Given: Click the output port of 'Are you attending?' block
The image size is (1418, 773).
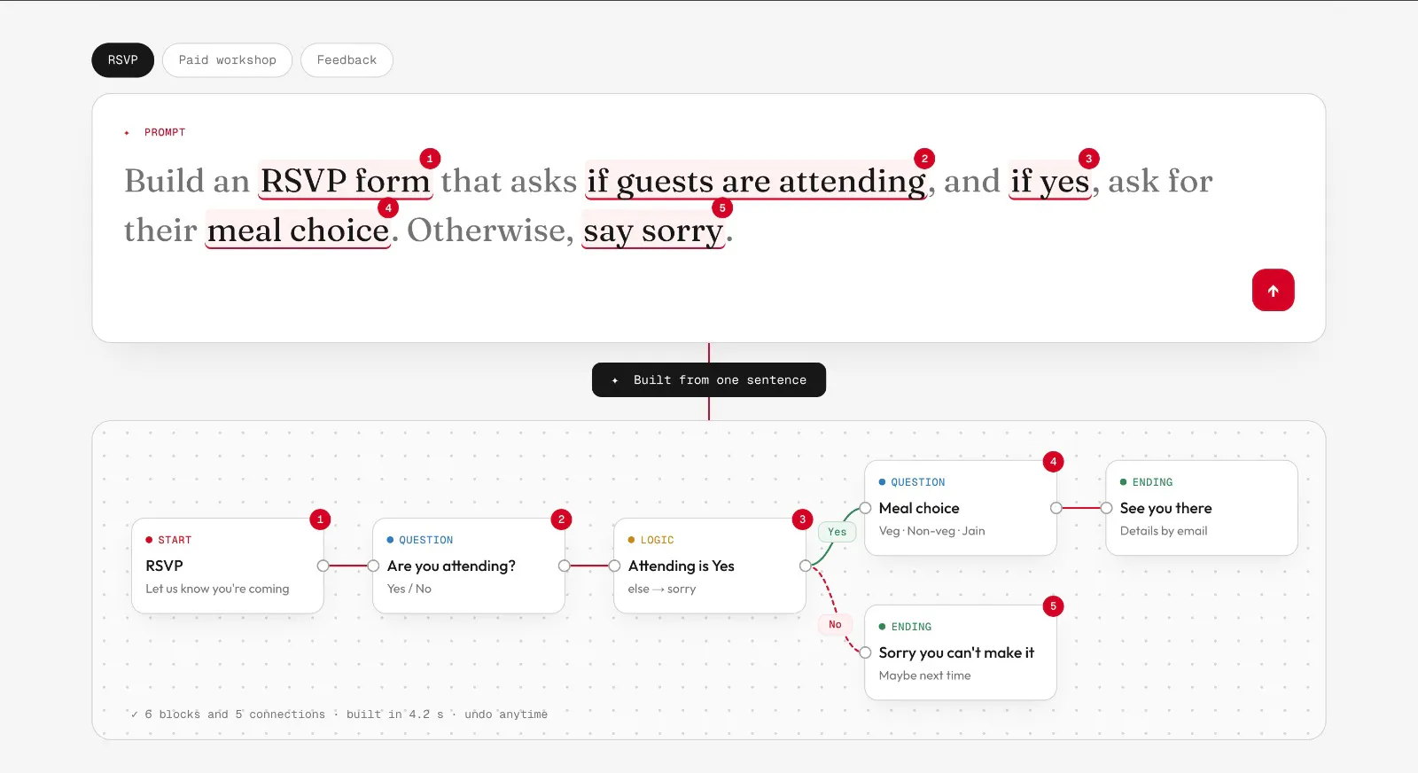Looking at the screenshot, I should click(565, 566).
